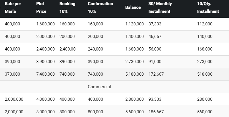Click the Rate per Marla column header

pos(13,8)
